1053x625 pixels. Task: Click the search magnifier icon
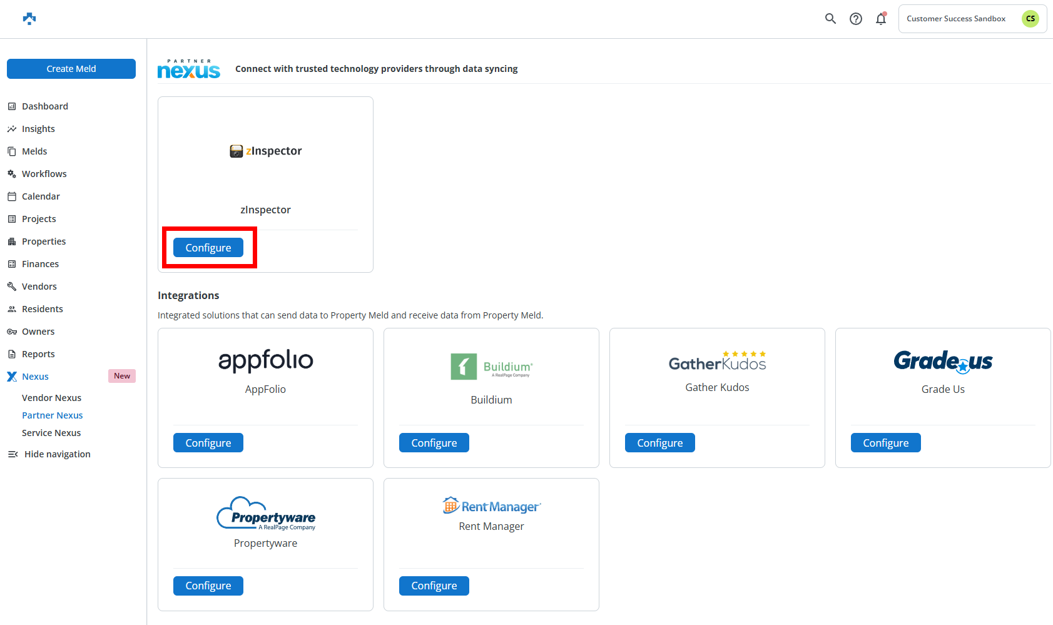click(830, 19)
